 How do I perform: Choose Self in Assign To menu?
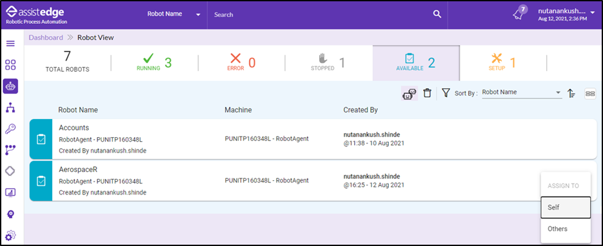(566, 207)
